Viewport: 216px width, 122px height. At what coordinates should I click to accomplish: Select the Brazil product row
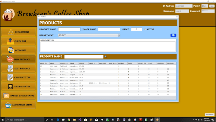click(x=108, y=89)
